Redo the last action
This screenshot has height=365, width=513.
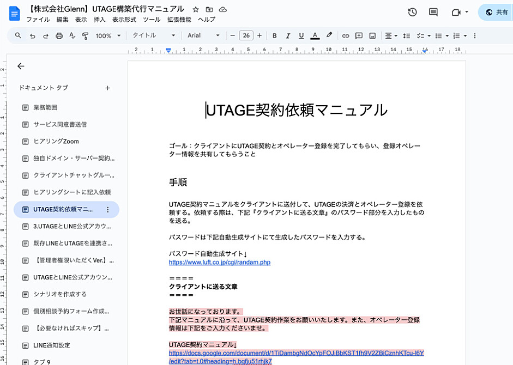click(x=45, y=35)
